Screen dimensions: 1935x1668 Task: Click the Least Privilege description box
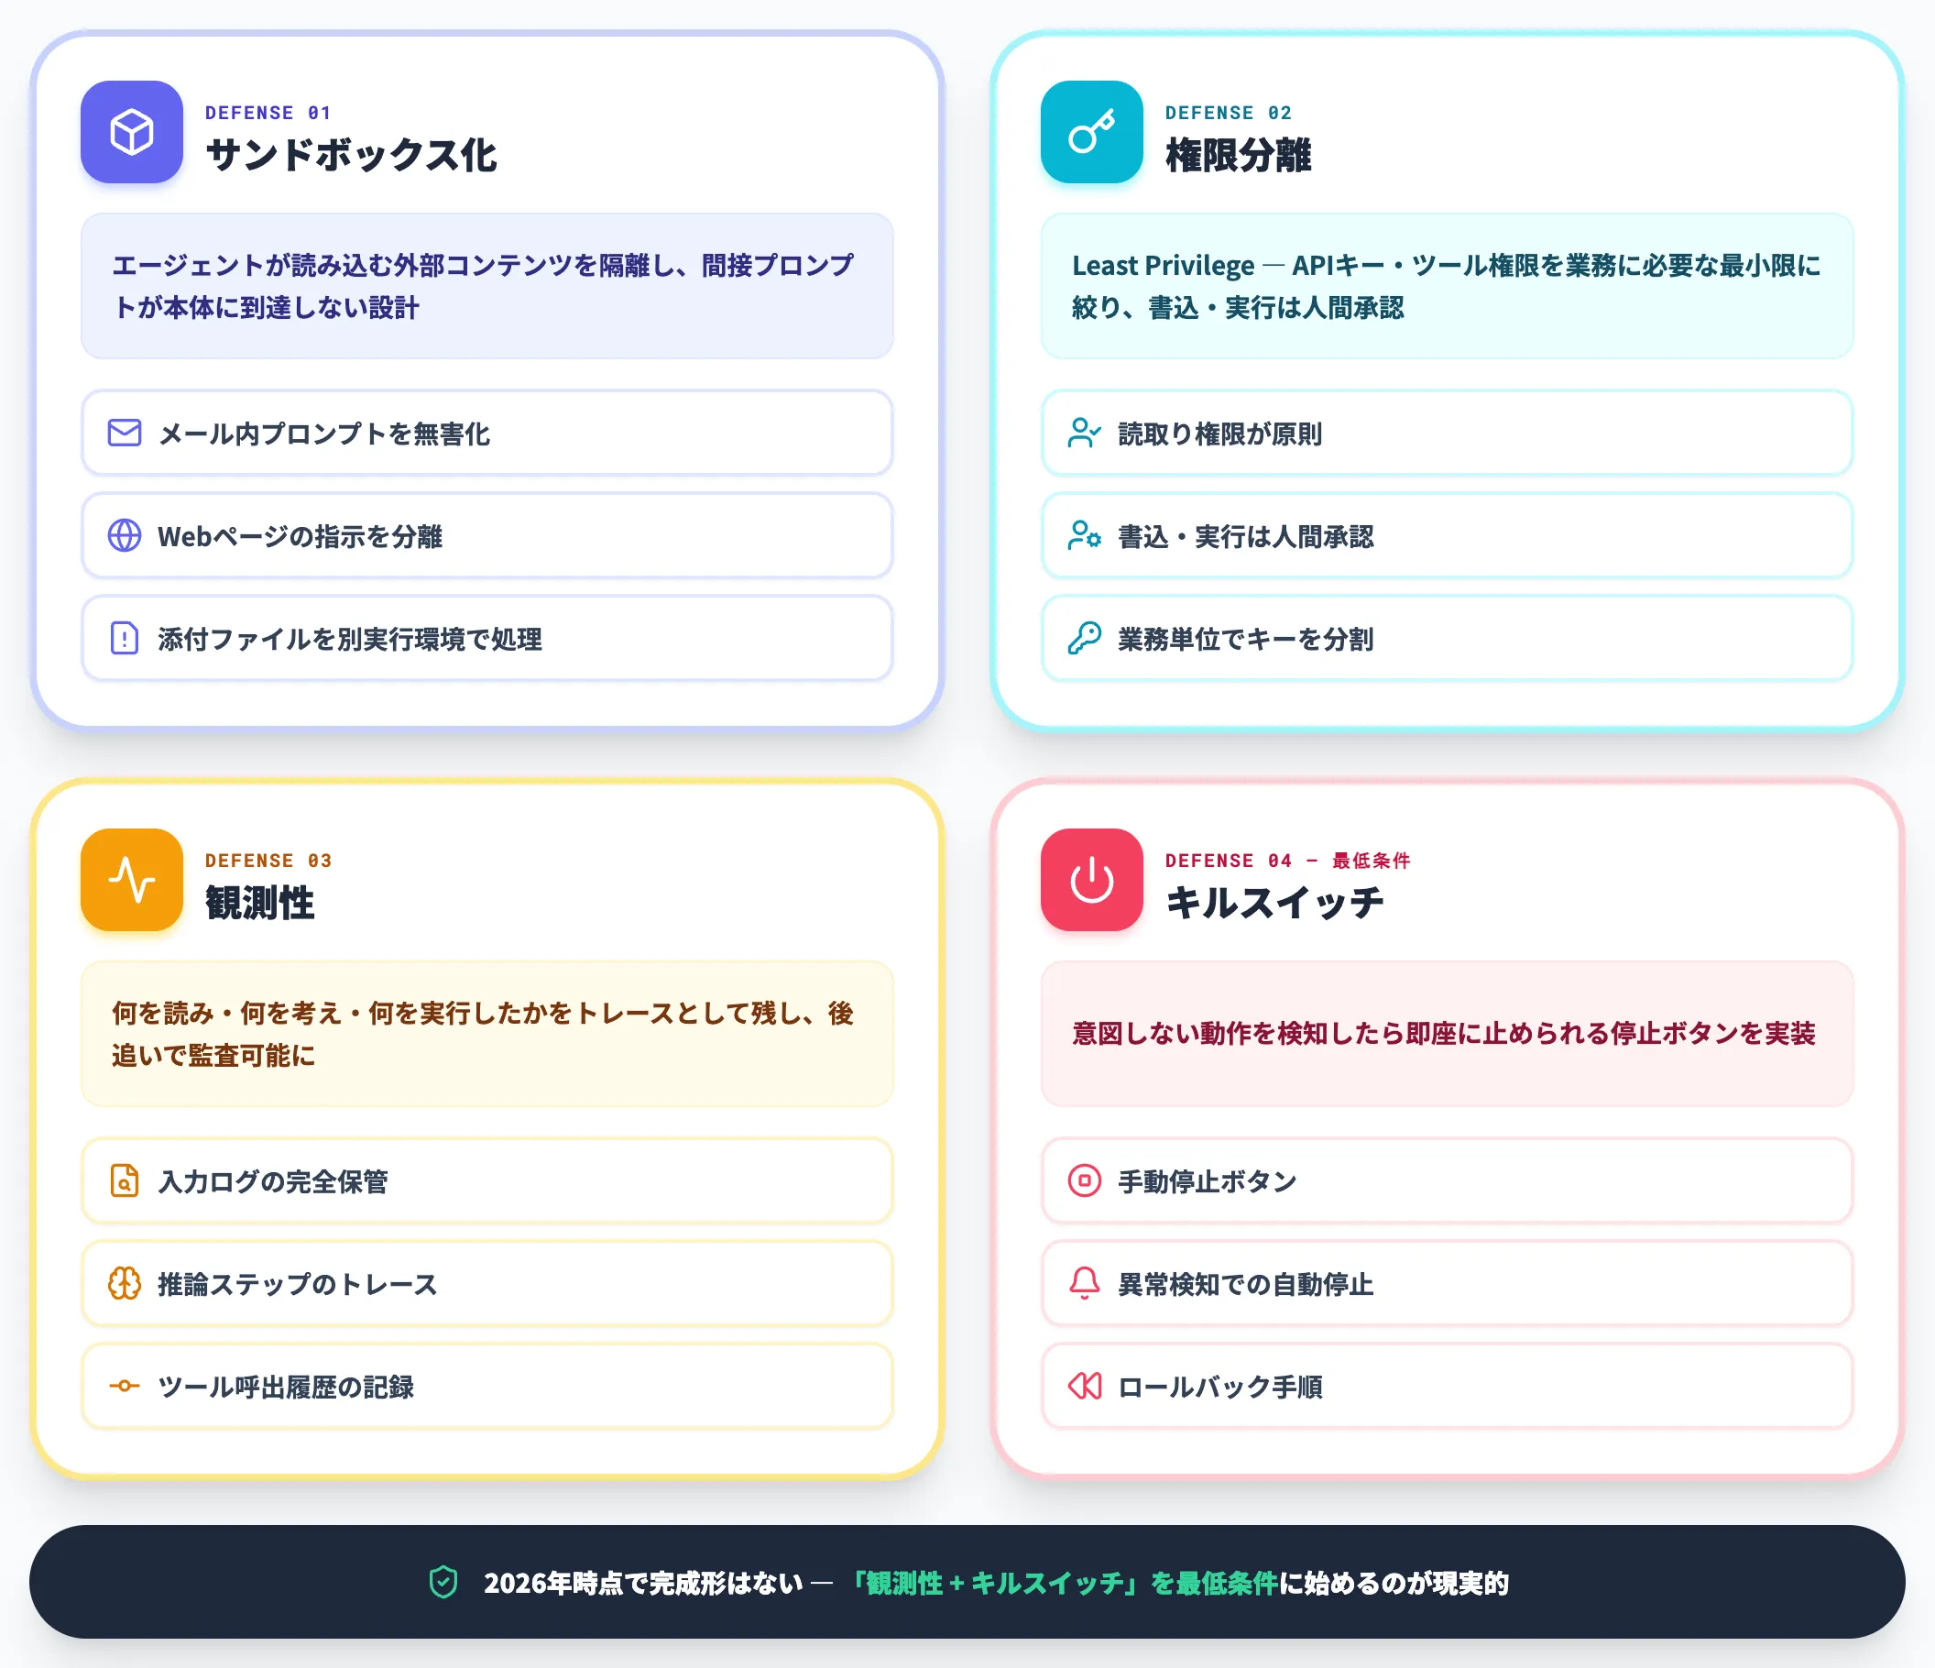(x=1448, y=286)
